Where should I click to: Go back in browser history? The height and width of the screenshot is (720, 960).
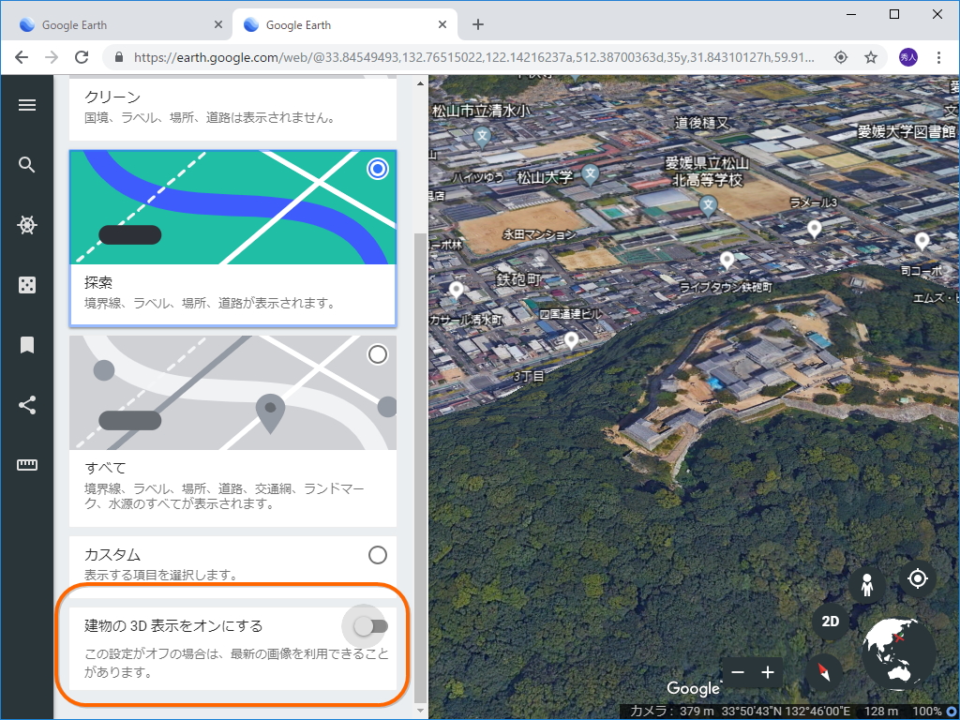click(22, 57)
